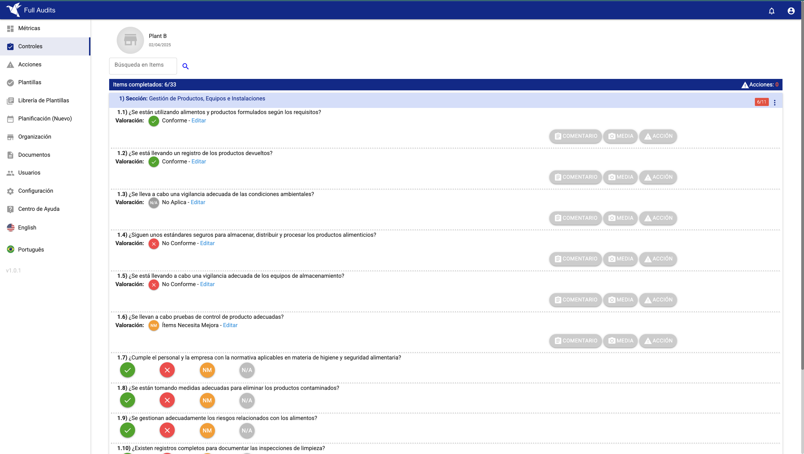
Task: Open Documentos in sidebar
Action: (x=45, y=155)
